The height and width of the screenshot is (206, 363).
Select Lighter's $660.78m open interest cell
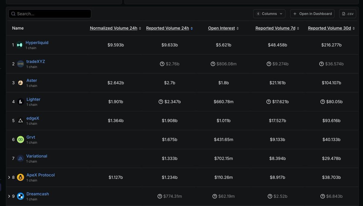click(x=224, y=102)
